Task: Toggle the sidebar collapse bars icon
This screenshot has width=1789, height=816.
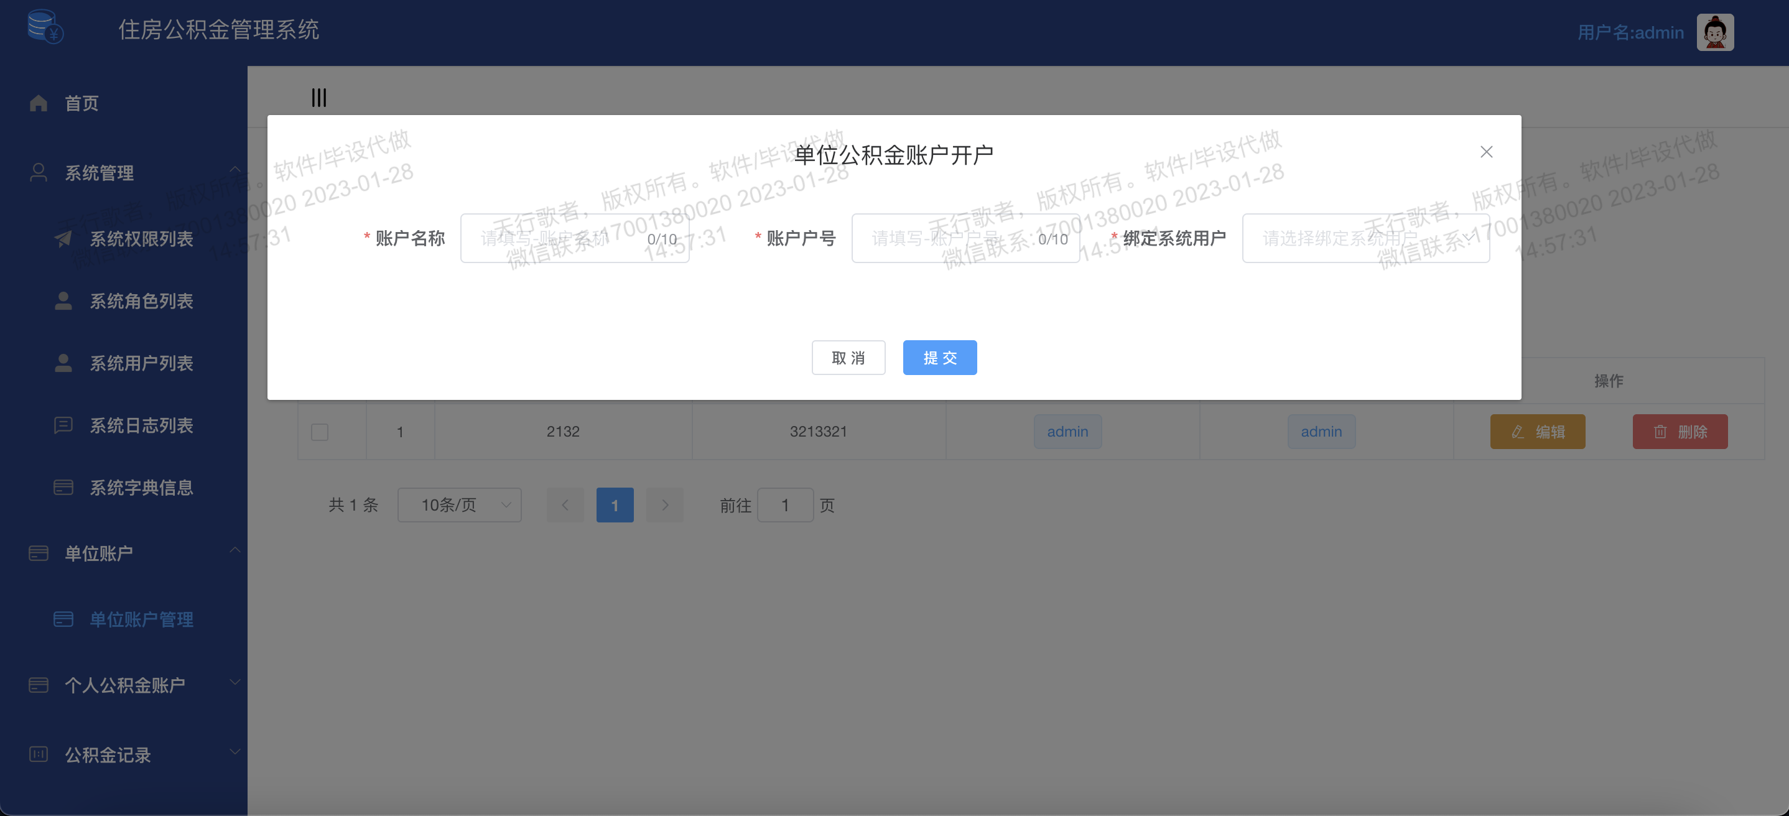Action: tap(318, 97)
